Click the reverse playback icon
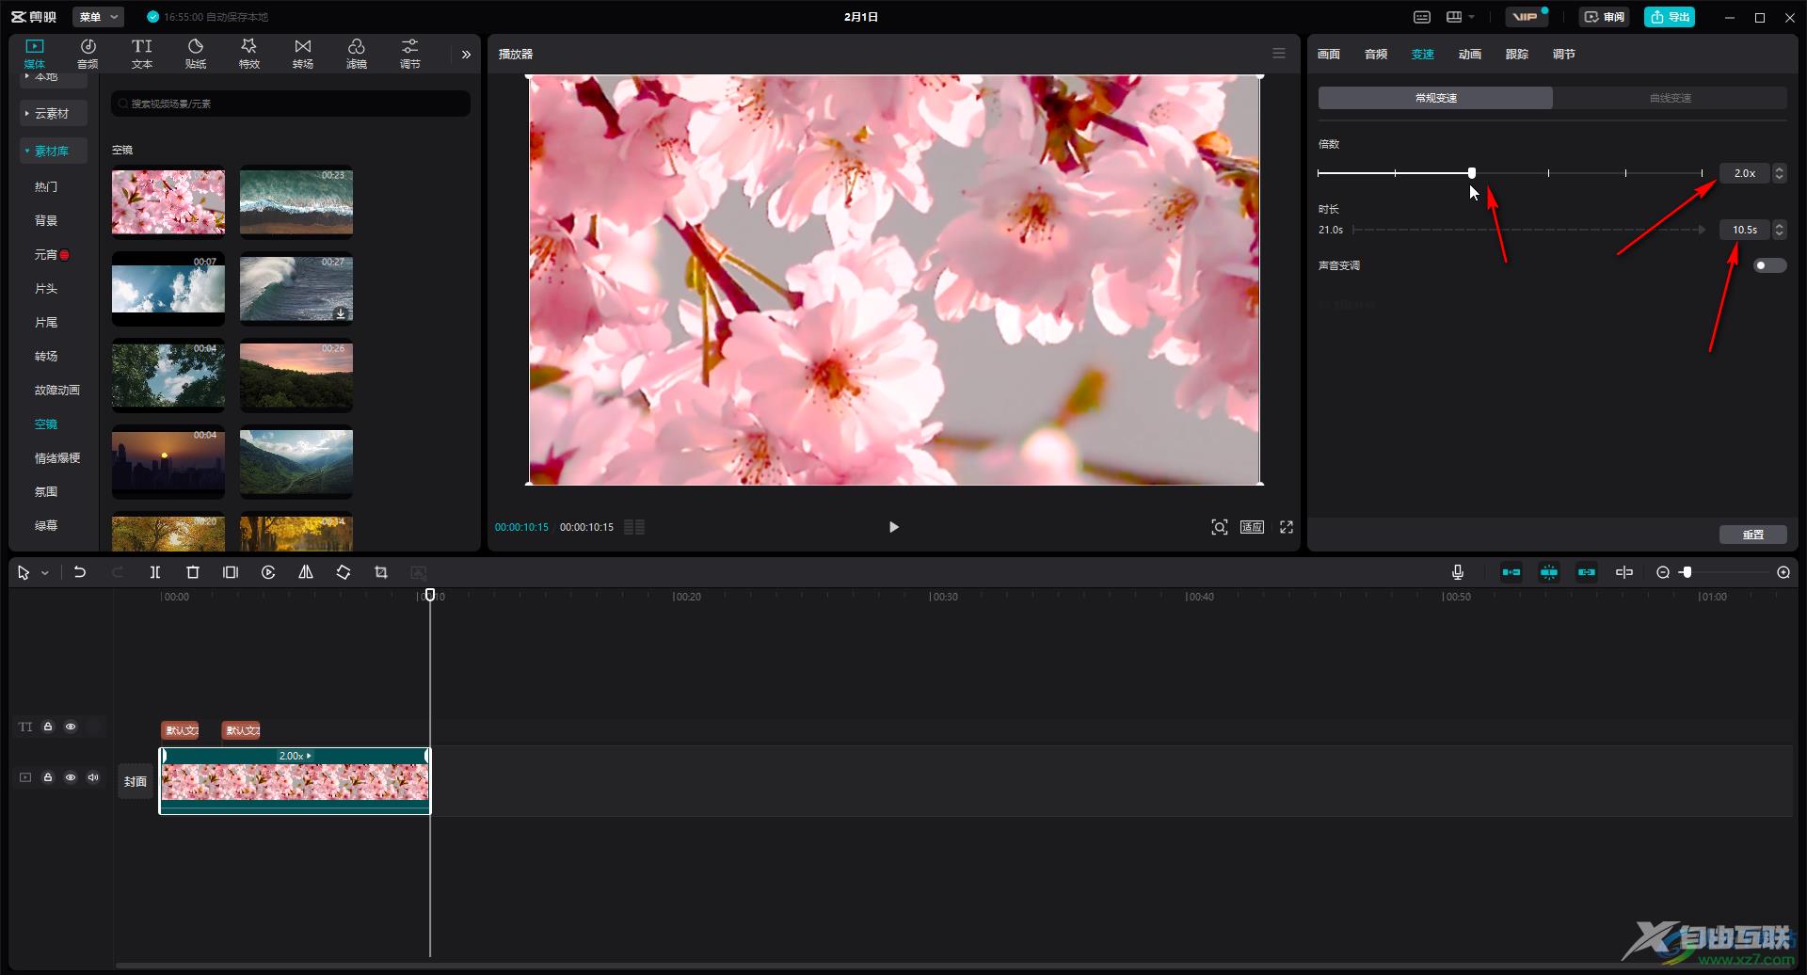The height and width of the screenshot is (975, 1807). click(268, 572)
